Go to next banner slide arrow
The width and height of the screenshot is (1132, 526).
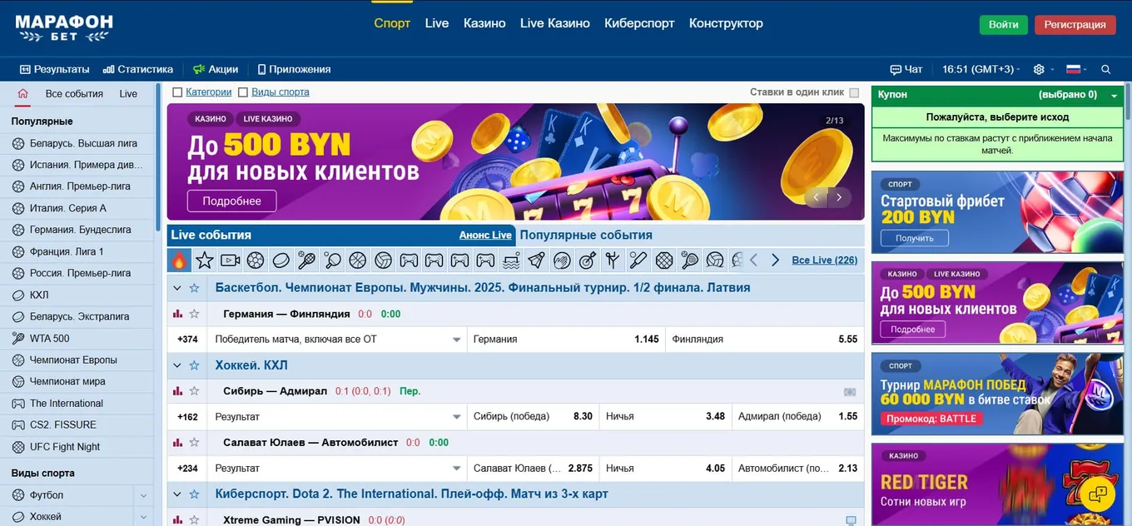tap(839, 197)
